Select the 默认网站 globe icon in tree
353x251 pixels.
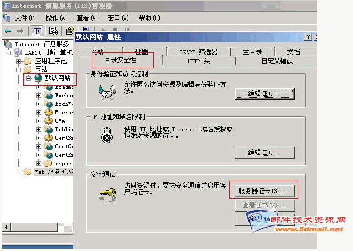coord(38,78)
